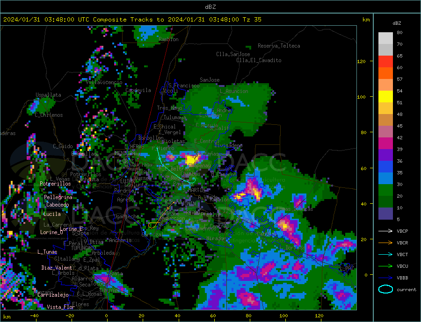Click the 'VBCU' legend label
The width and height of the screenshot is (421, 322).
click(402, 266)
